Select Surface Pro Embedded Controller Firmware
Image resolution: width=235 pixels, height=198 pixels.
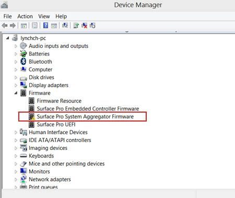click(x=88, y=108)
